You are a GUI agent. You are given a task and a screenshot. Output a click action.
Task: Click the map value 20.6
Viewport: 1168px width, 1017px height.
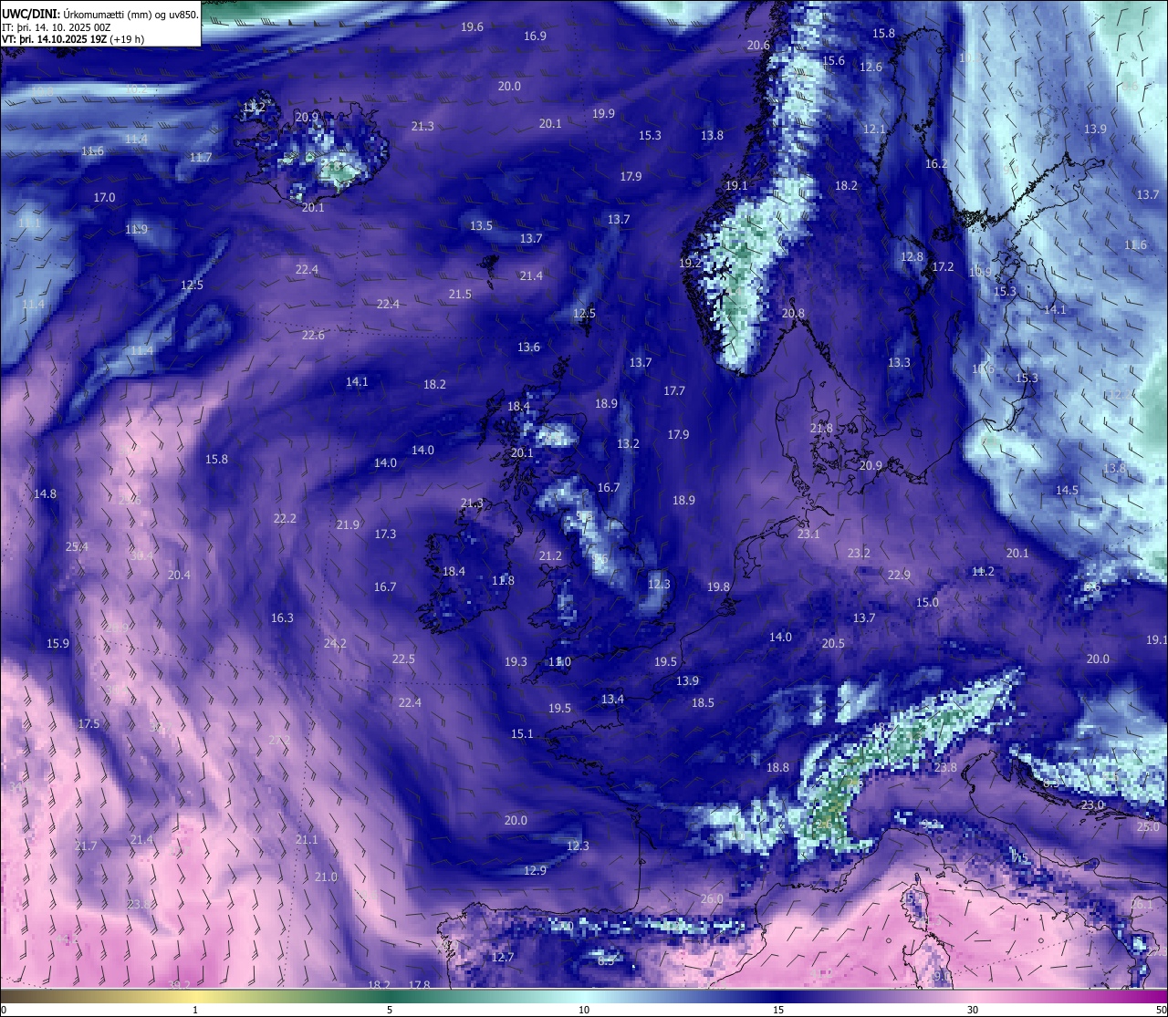pyautogui.click(x=758, y=46)
